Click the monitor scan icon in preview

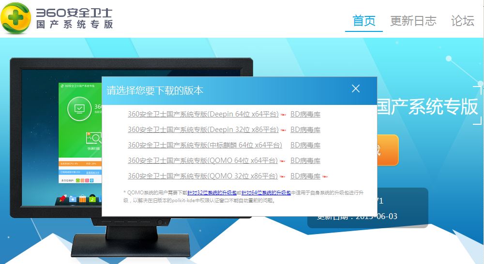point(78,108)
